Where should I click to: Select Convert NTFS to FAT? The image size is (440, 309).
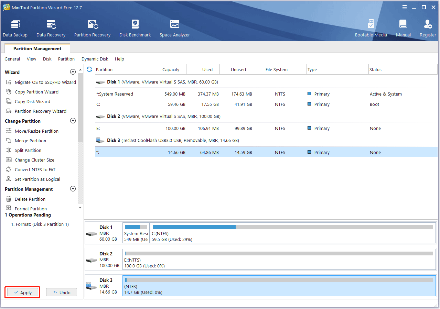31,169
